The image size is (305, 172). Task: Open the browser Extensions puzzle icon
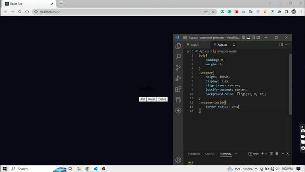click(x=279, y=11)
